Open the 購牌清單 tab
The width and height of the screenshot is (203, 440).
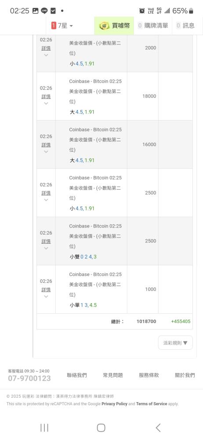tap(153, 26)
